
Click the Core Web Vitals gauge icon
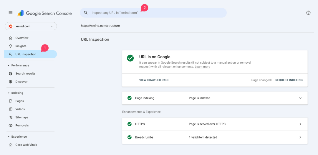tap(11, 145)
